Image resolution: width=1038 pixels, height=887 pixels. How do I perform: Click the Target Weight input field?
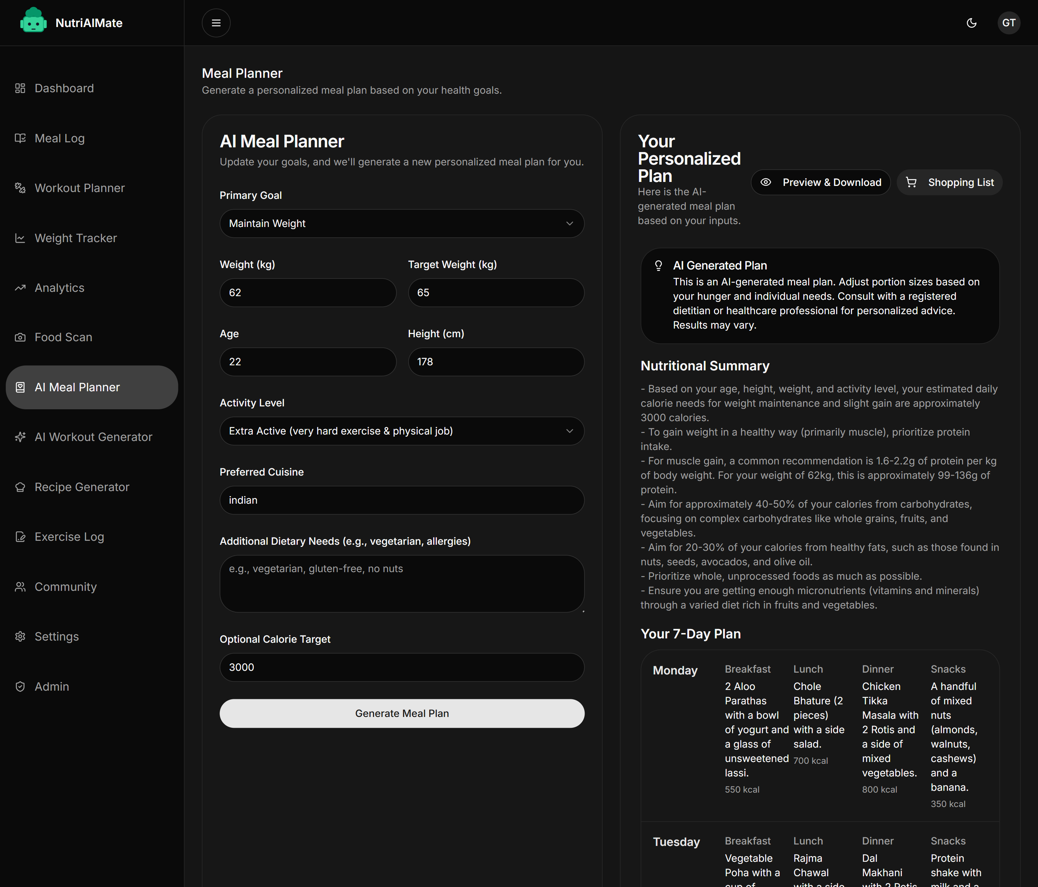click(496, 293)
